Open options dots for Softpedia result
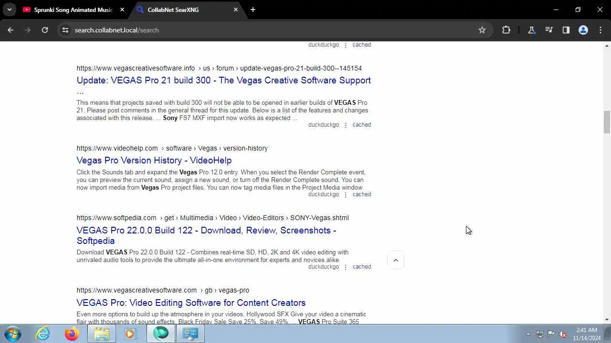This screenshot has width=611, height=343. [x=346, y=267]
